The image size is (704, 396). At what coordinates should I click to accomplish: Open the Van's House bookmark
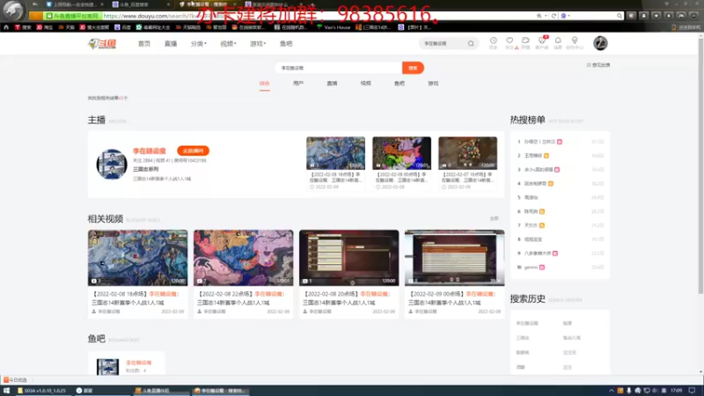point(334,27)
